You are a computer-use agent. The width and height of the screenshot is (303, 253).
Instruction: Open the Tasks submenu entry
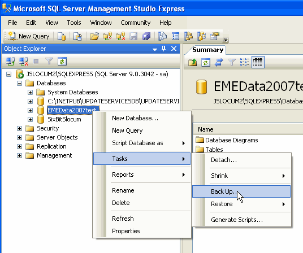pos(142,159)
